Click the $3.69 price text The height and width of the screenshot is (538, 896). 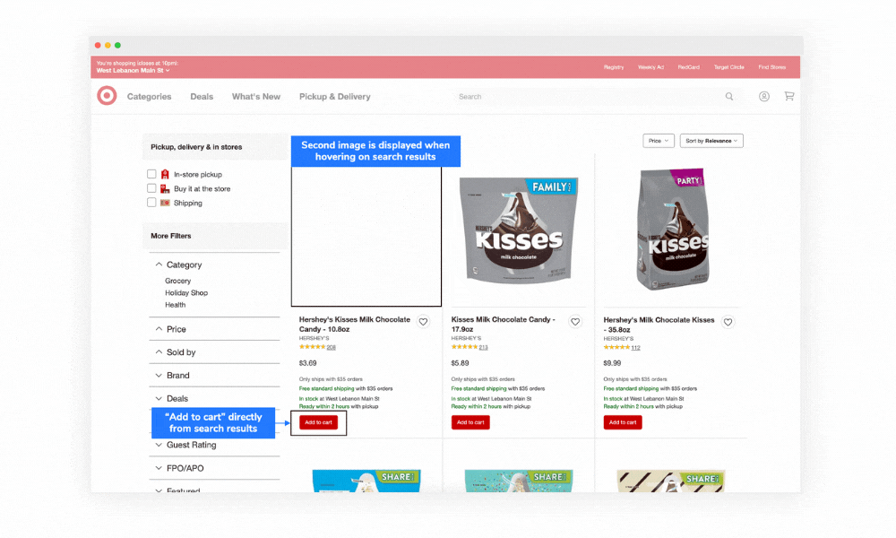point(307,363)
